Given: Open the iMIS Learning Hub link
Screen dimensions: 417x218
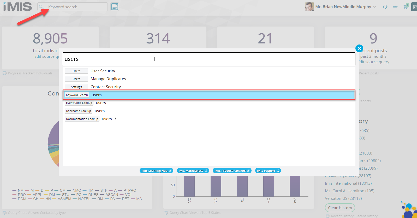Looking at the screenshot, I should (x=156, y=171).
